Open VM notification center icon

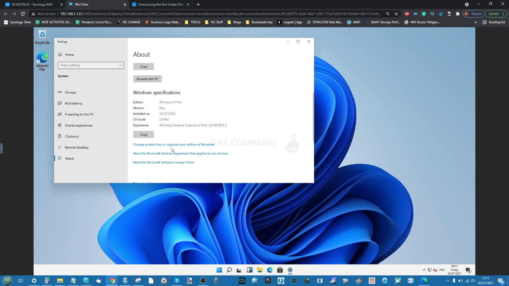tap(468, 270)
